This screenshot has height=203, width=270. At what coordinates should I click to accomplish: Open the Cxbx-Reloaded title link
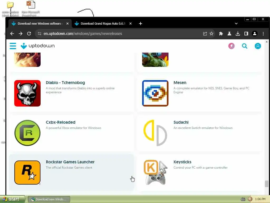60,122
